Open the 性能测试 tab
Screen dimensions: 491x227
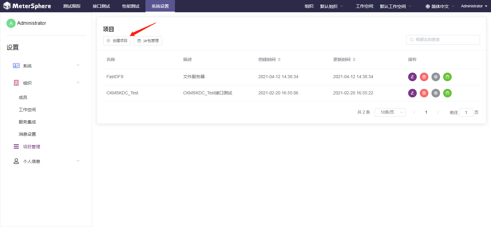click(x=131, y=6)
